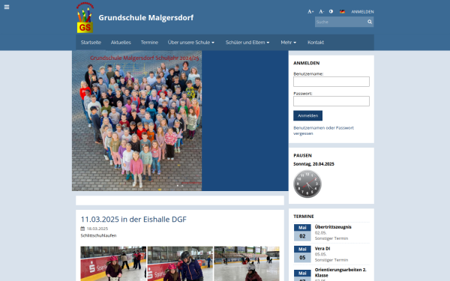Open Termine menu item
Screen dimensions: 450x281
click(x=149, y=43)
